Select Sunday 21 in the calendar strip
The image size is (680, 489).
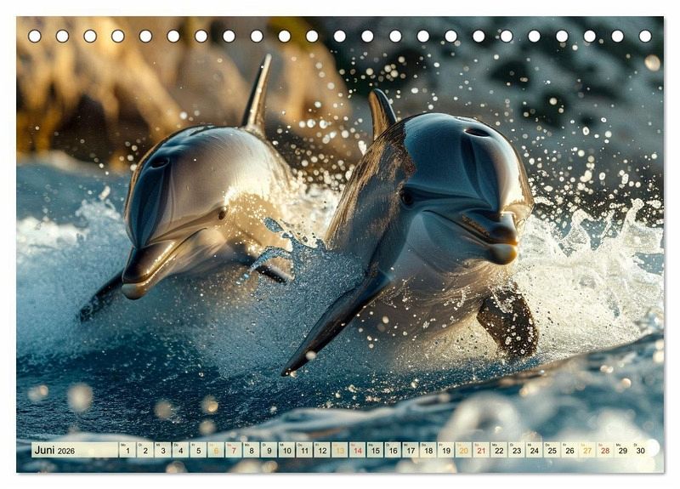tap(481, 450)
